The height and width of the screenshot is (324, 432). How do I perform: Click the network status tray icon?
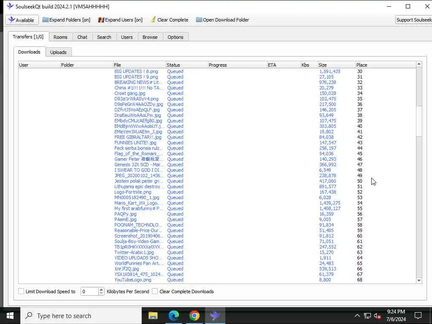point(367,316)
